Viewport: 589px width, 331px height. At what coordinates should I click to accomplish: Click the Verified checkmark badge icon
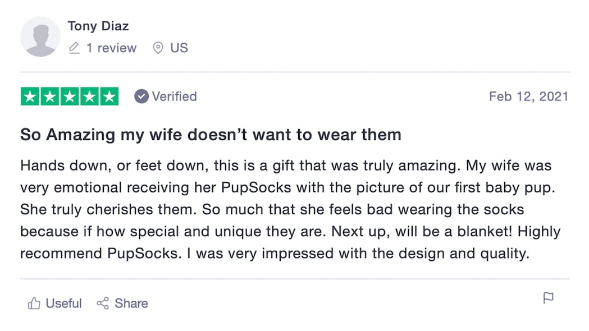click(x=141, y=96)
